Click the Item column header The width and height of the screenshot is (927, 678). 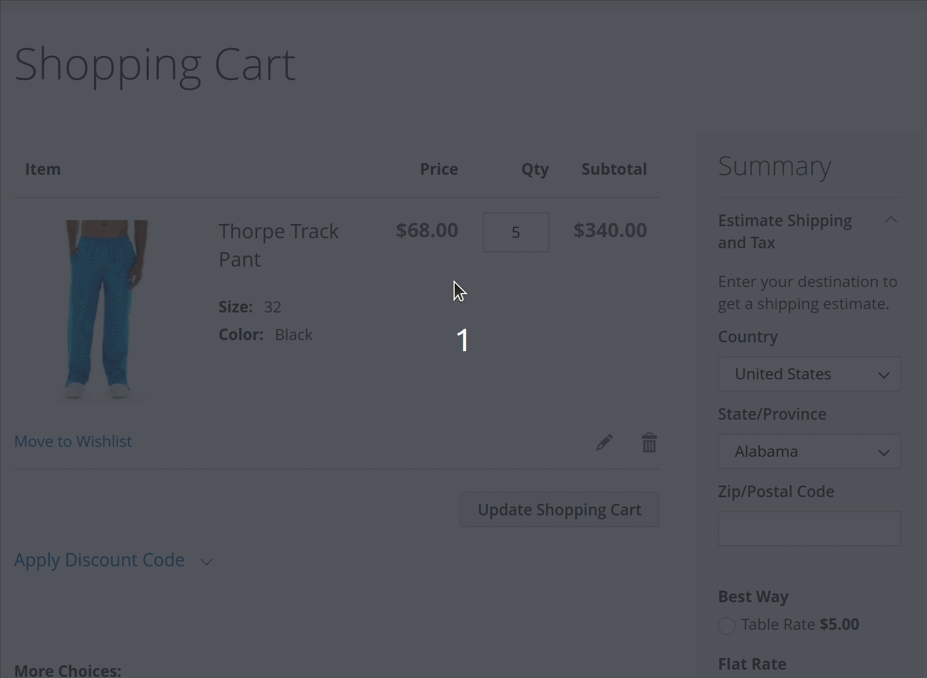[43, 169]
